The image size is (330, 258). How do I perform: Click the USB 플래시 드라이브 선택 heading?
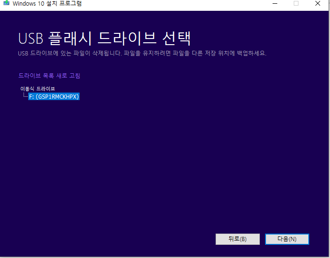105,39
